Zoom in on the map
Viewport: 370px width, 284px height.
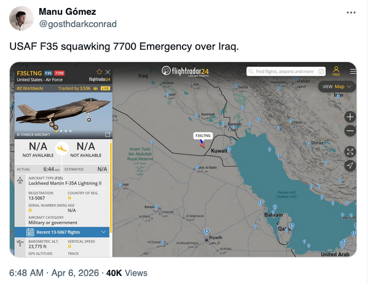pyautogui.click(x=350, y=117)
